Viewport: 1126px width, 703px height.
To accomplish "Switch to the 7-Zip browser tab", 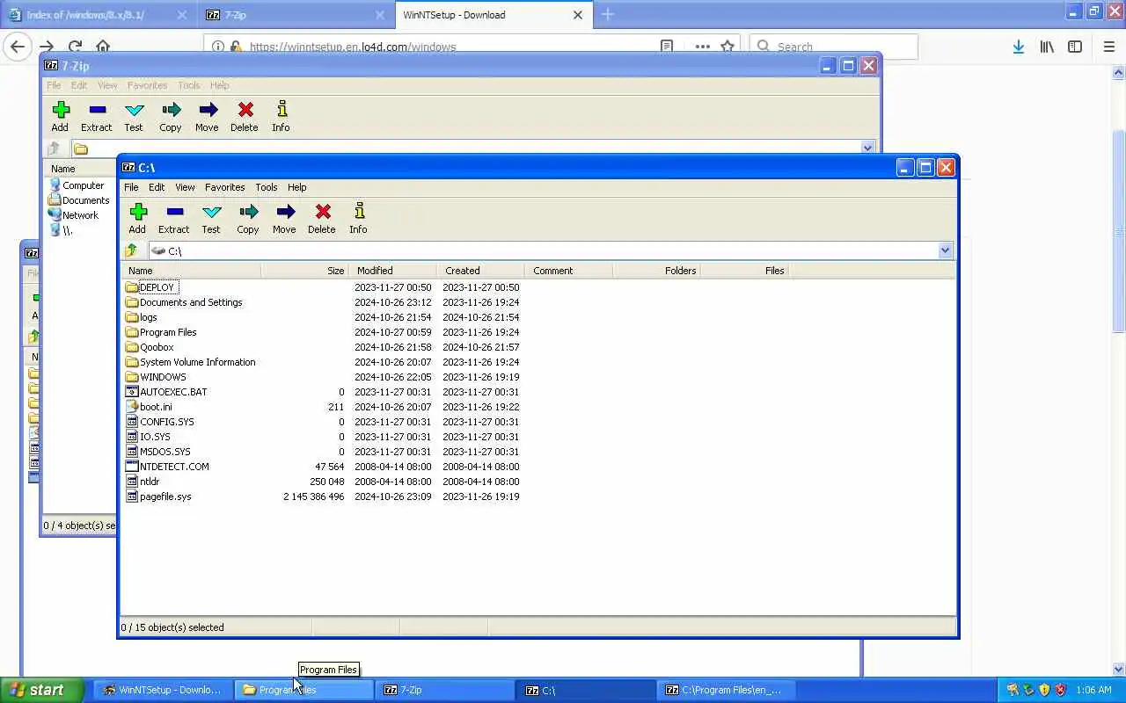I will pyautogui.click(x=296, y=14).
